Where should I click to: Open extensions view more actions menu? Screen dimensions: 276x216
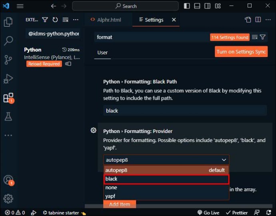tap(76, 20)
